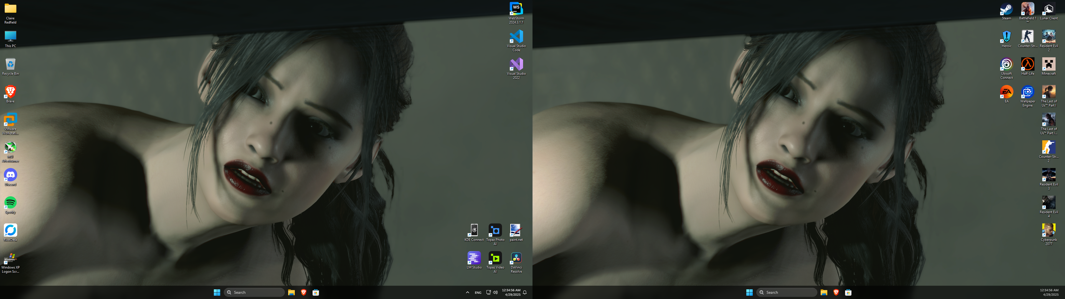1065x299 pixels.
Task: Select the EA app shortcut
Action: [1006, 94]
